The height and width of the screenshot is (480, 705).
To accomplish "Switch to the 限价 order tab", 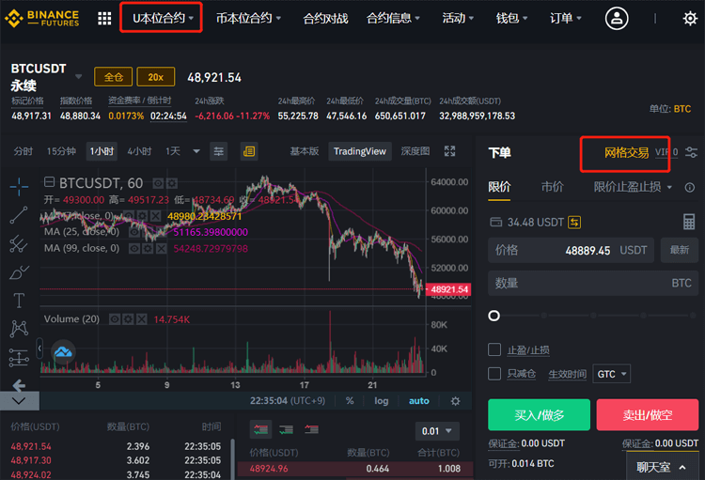I will click(499, 187).
